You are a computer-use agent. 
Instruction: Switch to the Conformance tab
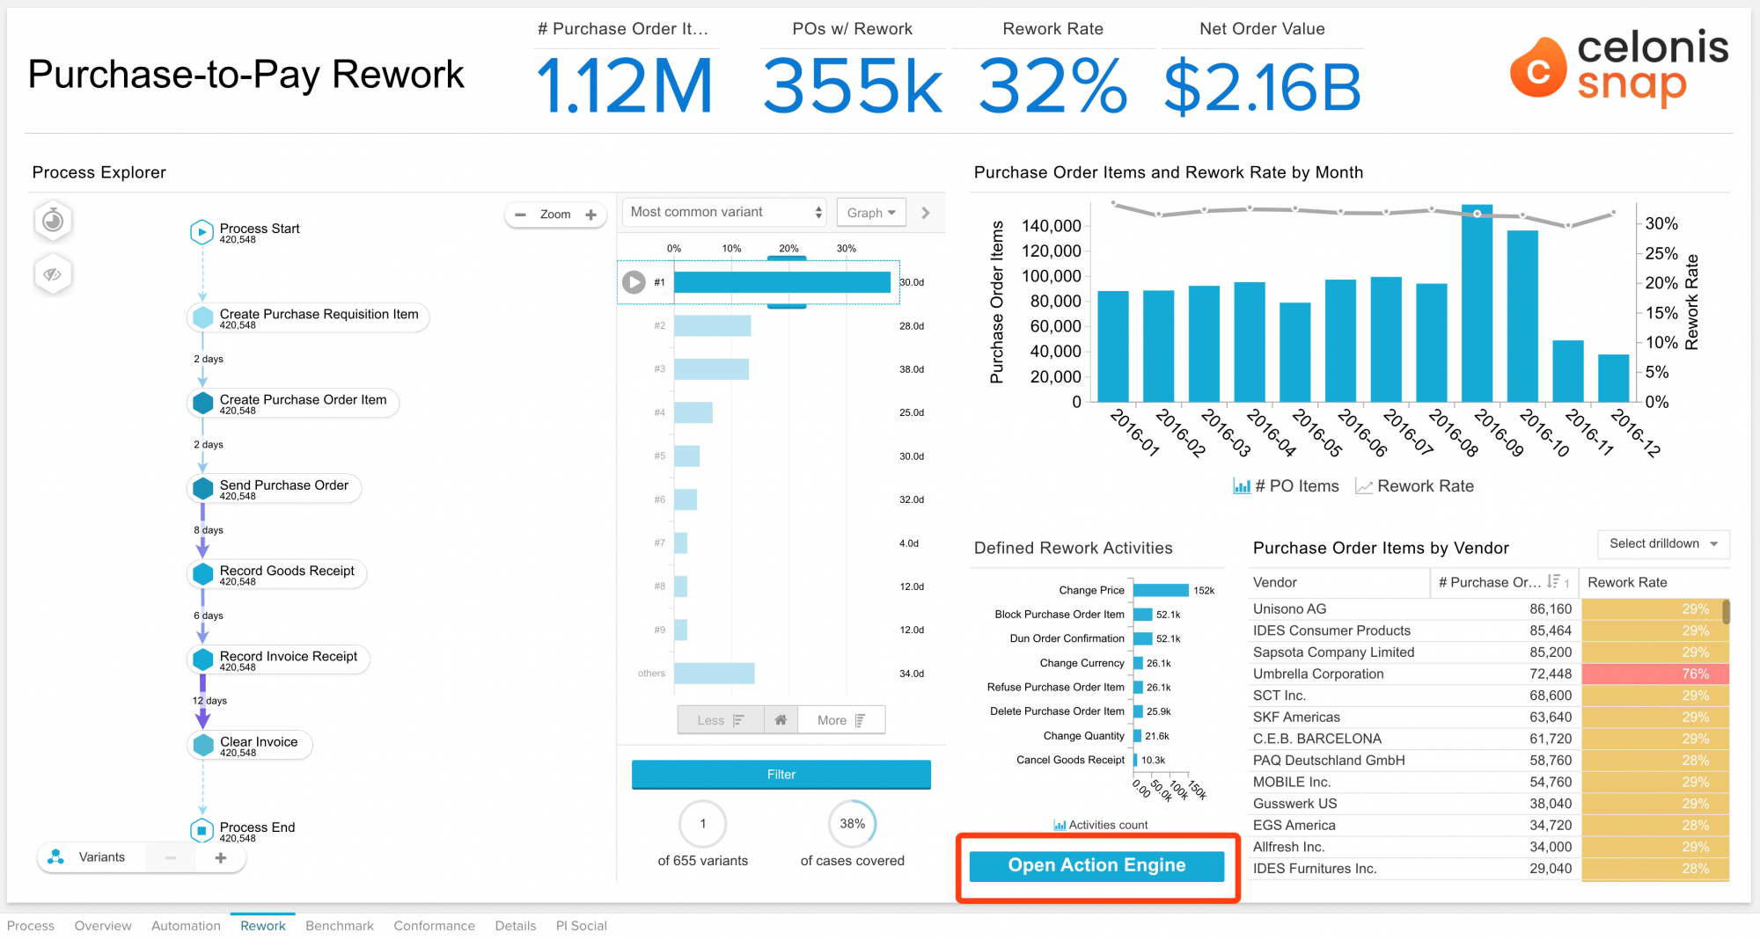point(434,926)
